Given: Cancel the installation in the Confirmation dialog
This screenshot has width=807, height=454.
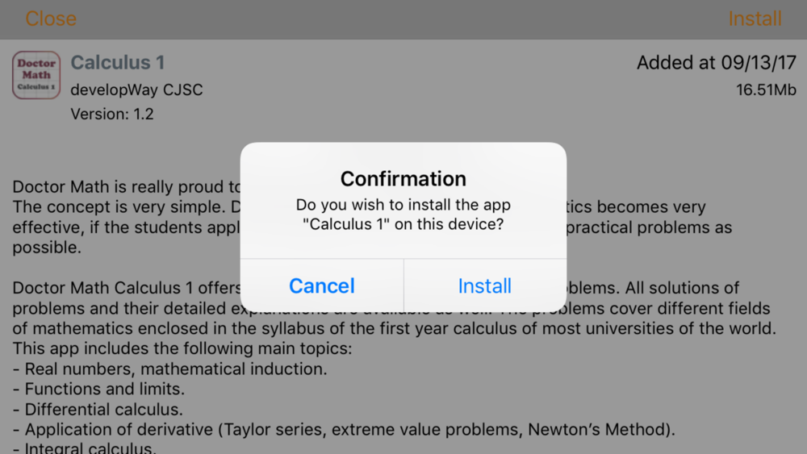Looking at the screenshot, I should tap(322, 286).
